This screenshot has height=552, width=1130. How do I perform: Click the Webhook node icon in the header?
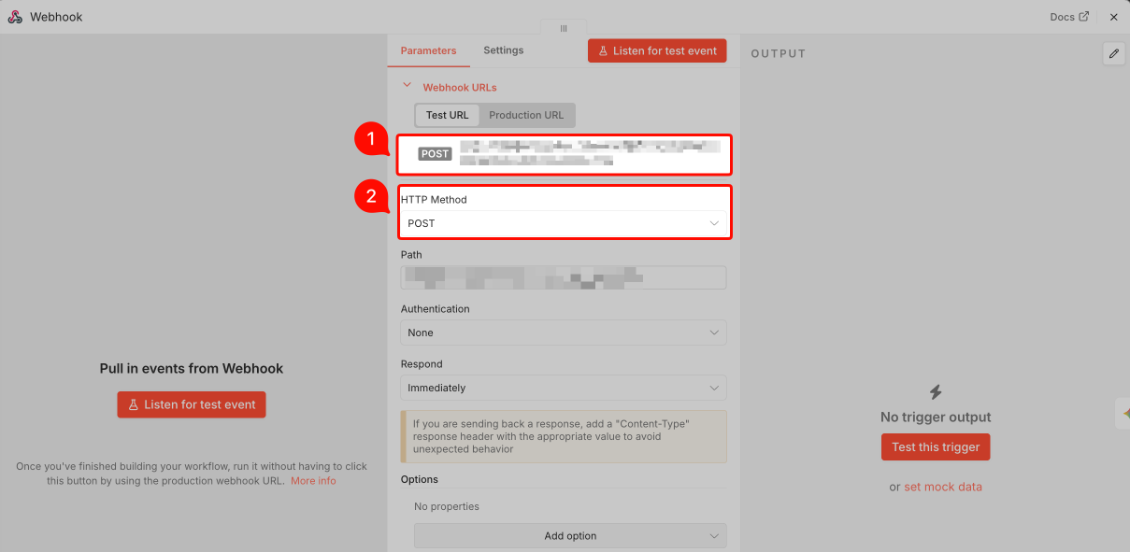(x=14, y=16)
